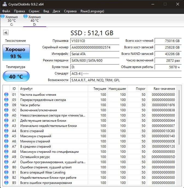This screenshot has height=188, width=184.
Task: Click total working time 5878 ч
Action: tap(168, 67)
